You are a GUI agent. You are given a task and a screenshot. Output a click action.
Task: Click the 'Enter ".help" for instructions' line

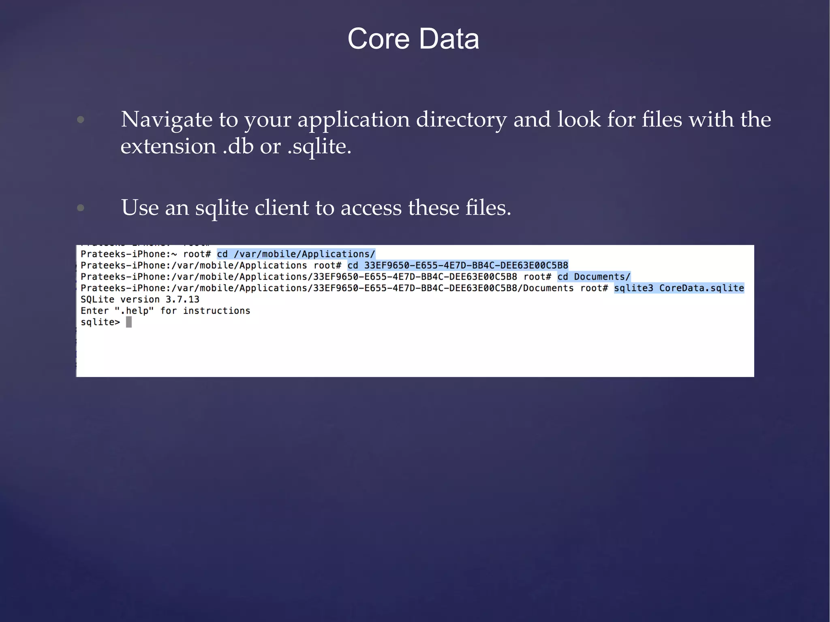point(165,311)
